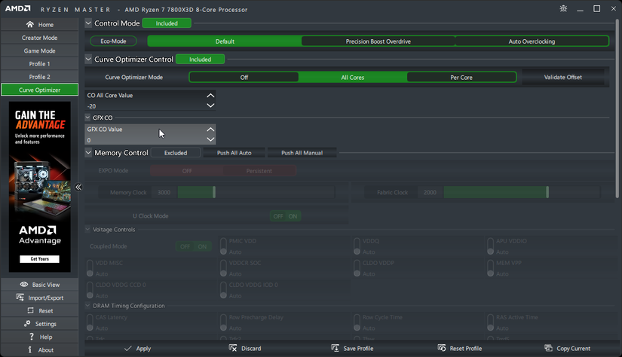The image size is (622, 357).
Task: Collapse the Control Mode section
Action: tap(88, 23)
